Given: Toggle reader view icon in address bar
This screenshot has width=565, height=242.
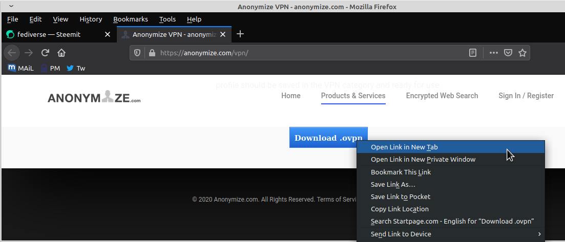Looking at the screenshot, I should tap(473, 53).
